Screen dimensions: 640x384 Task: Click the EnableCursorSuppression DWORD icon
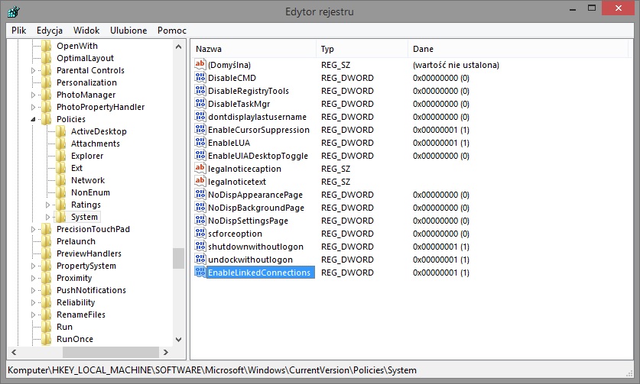[x=200, y=130]
